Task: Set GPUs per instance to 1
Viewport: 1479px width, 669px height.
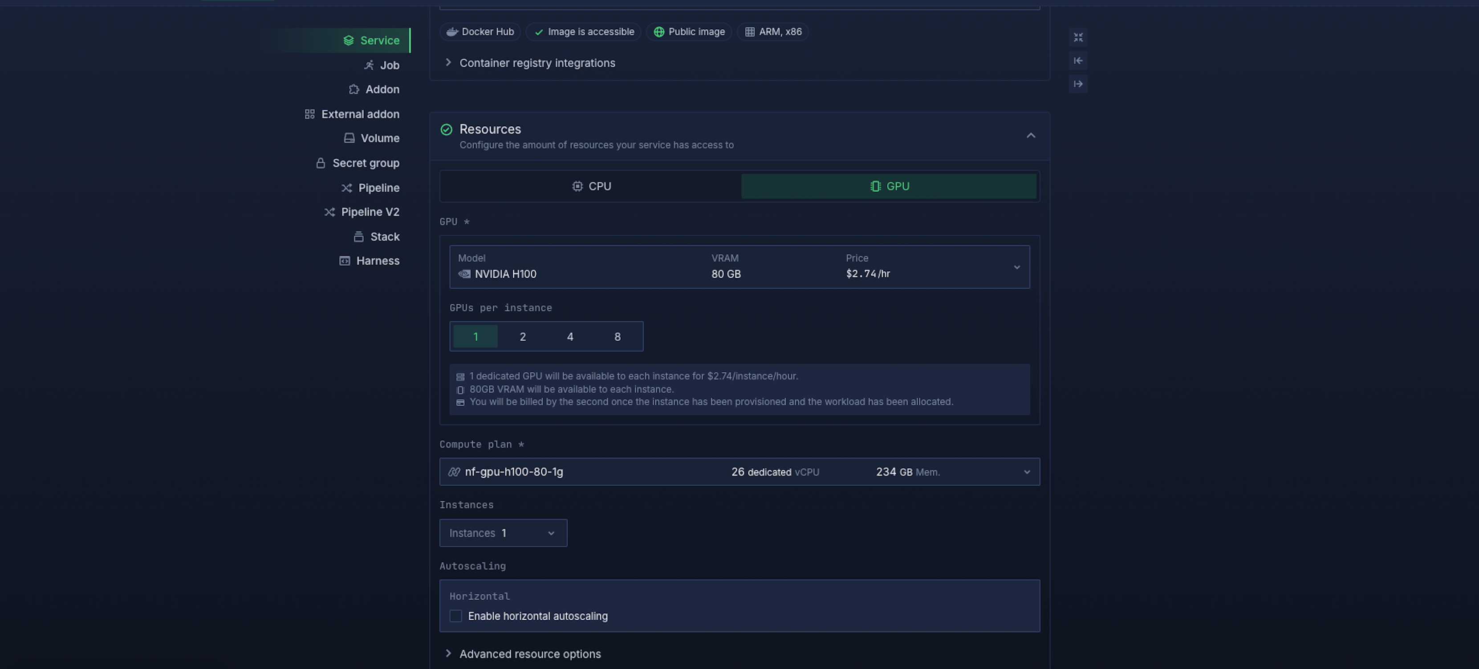Action: tap(475, 337)
